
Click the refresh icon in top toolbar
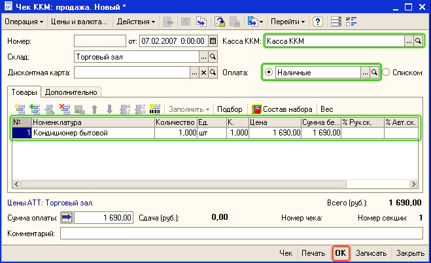(186, 22)
